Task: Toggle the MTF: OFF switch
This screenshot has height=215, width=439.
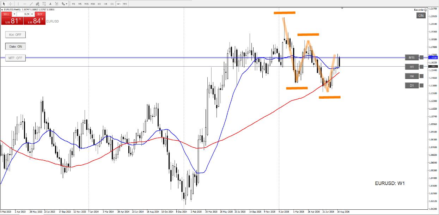Action: pyautogui.click(x=16, y=58)
